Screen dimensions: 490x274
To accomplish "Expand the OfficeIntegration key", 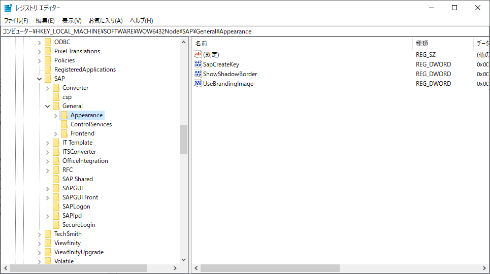I will pyautogui.click(x=48, y=161).
